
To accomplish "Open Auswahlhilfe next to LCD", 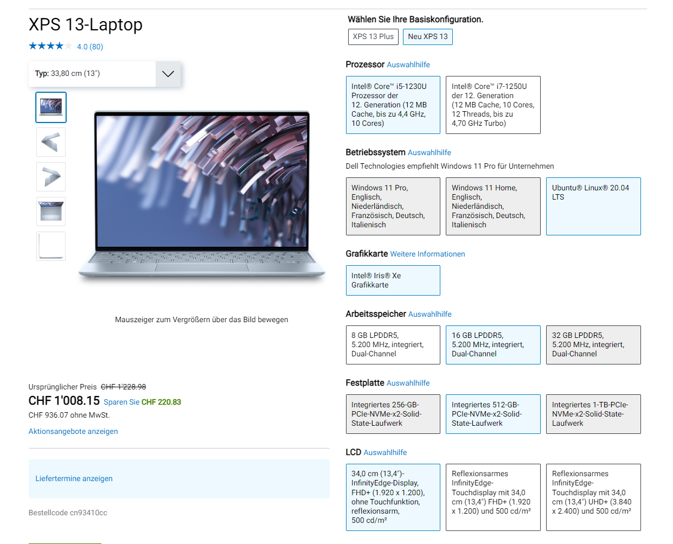I will pos(385,452).
